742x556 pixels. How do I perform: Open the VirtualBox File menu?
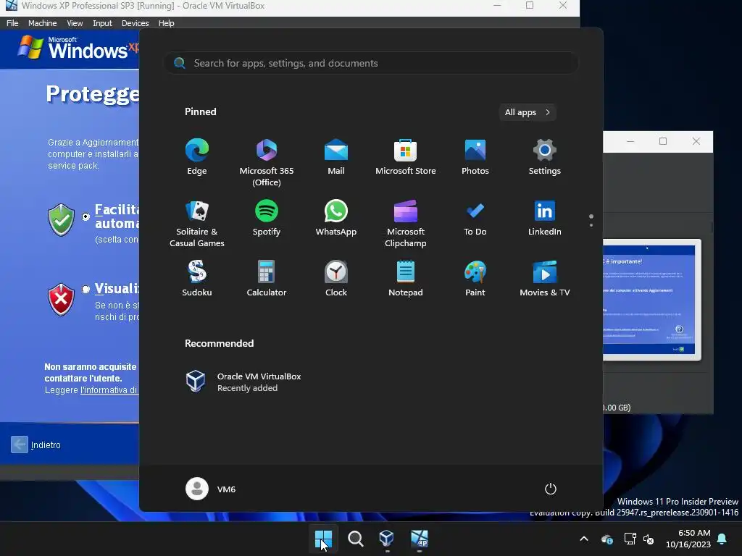[x=12, y=23]
